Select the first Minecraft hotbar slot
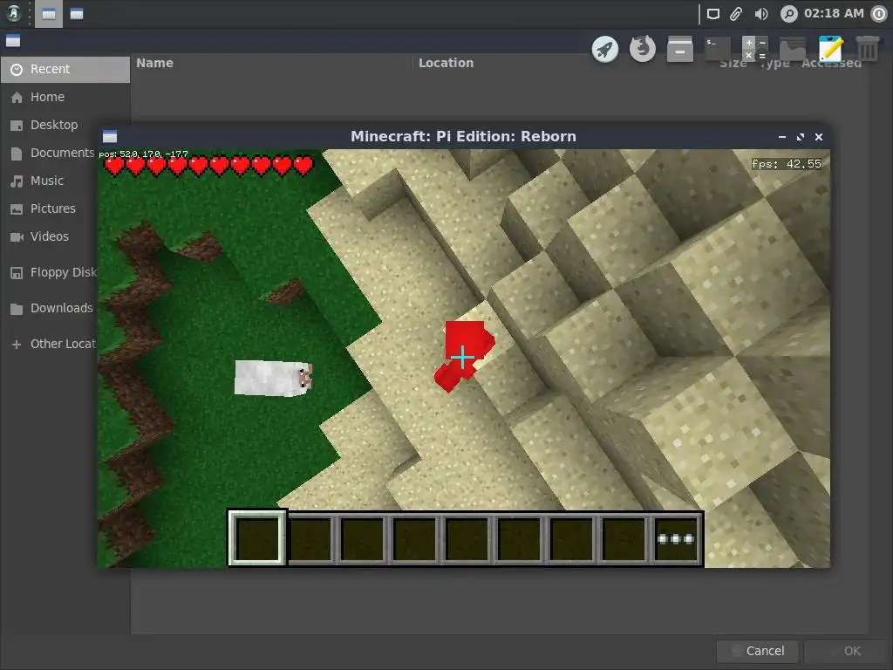Screen dimensions: 893x670 257,538
